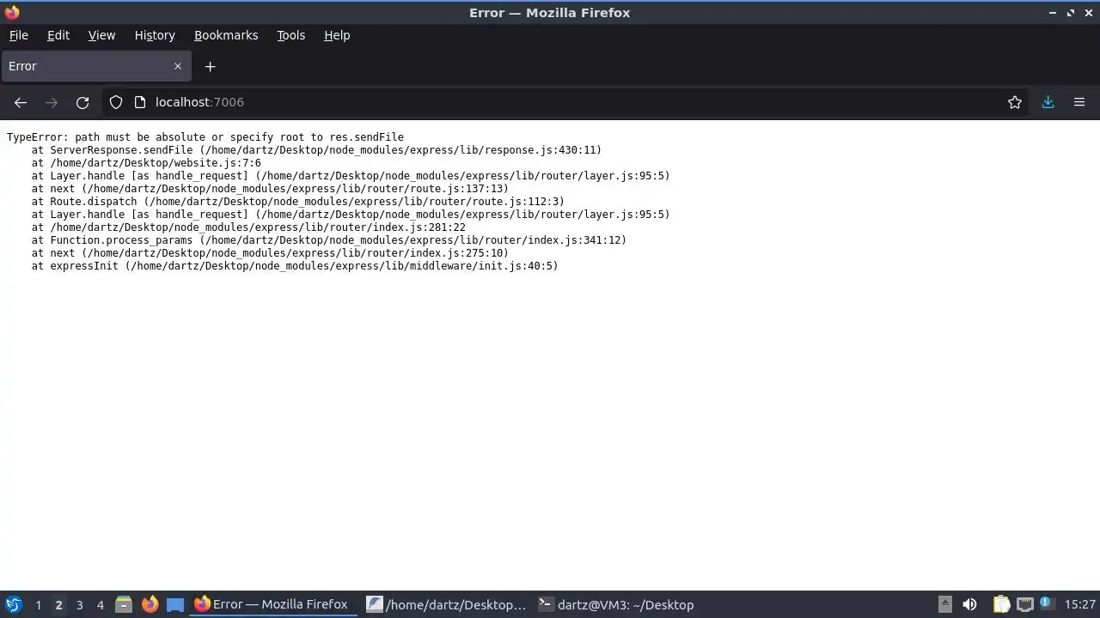
Task: Show site information page icon
Action: [x=140, y=102]
